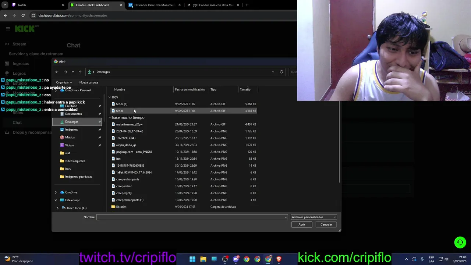Open the Windows Start menu
471x265 pixels.
[192, 259]
